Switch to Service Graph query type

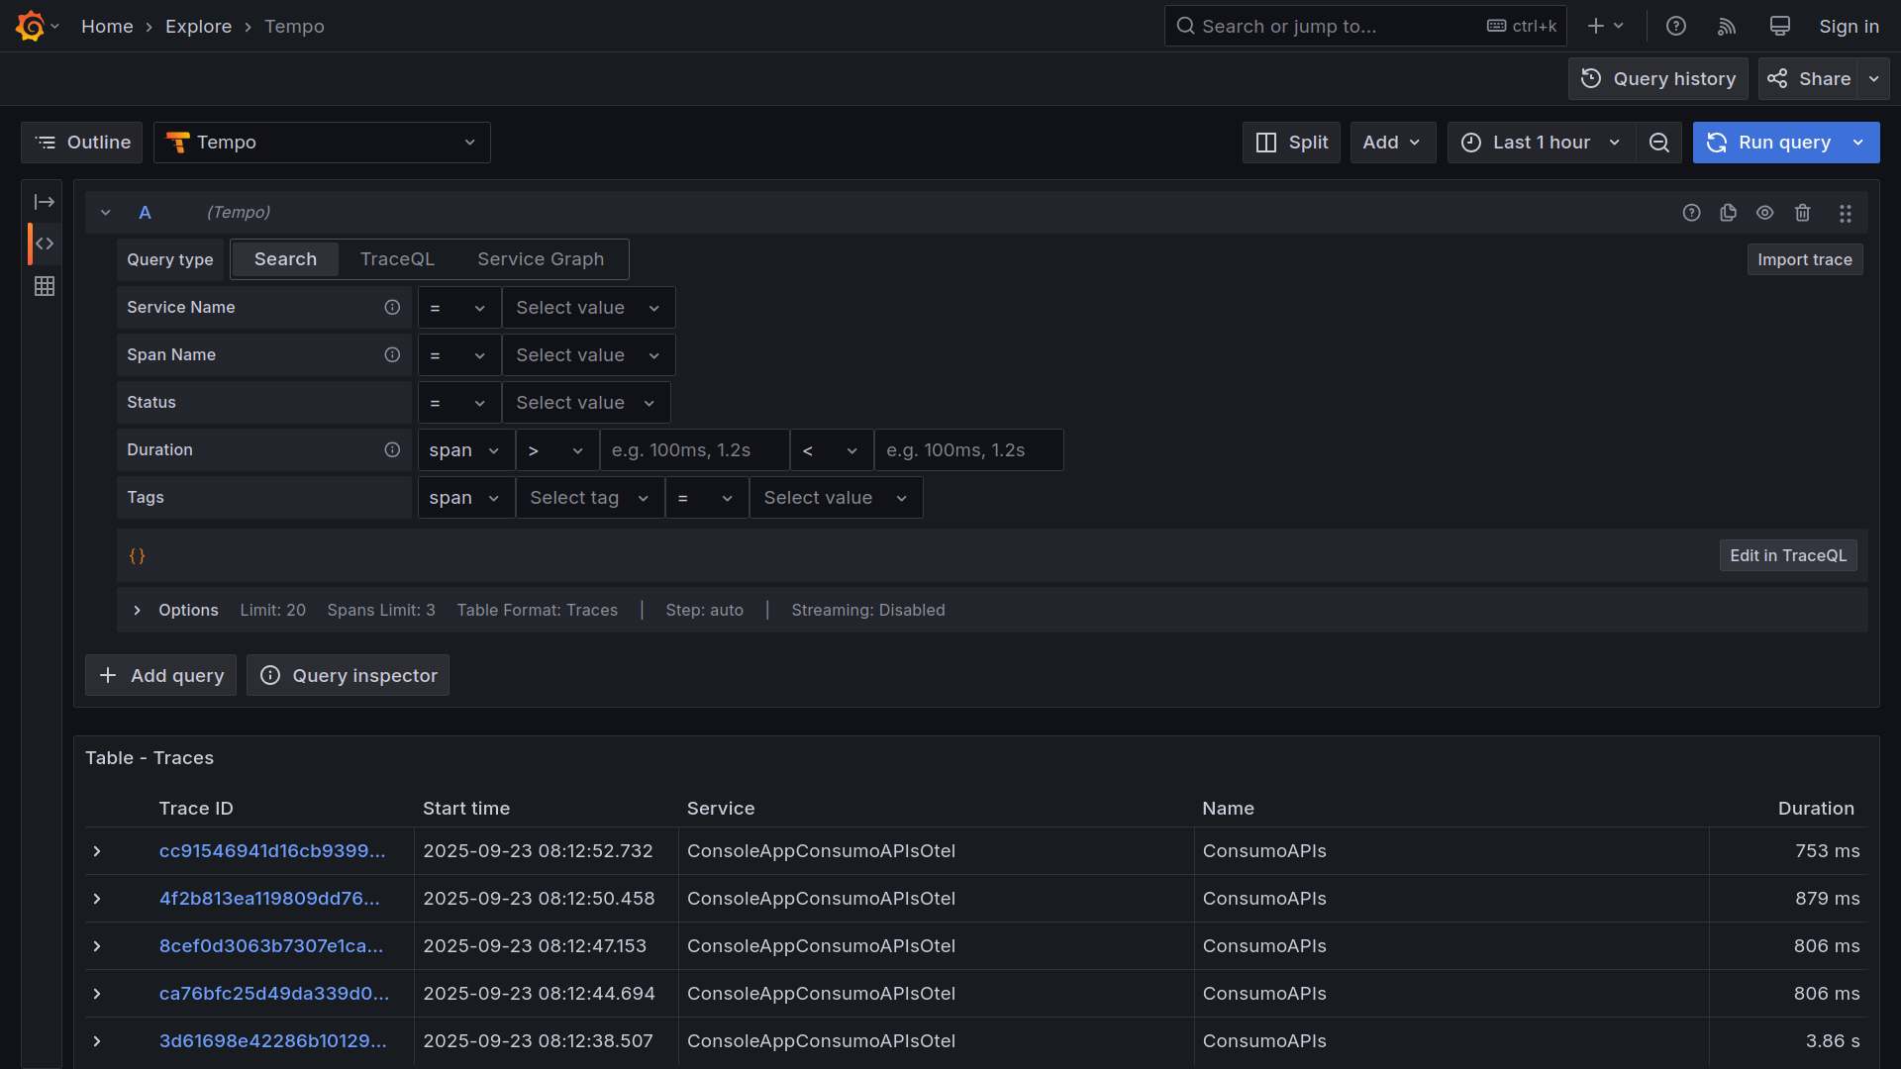tap(541, 259)
